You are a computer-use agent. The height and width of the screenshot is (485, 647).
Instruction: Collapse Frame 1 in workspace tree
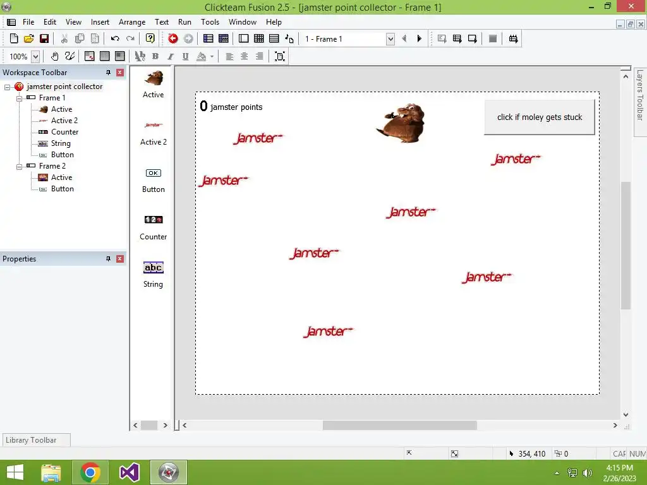(19, 98)
